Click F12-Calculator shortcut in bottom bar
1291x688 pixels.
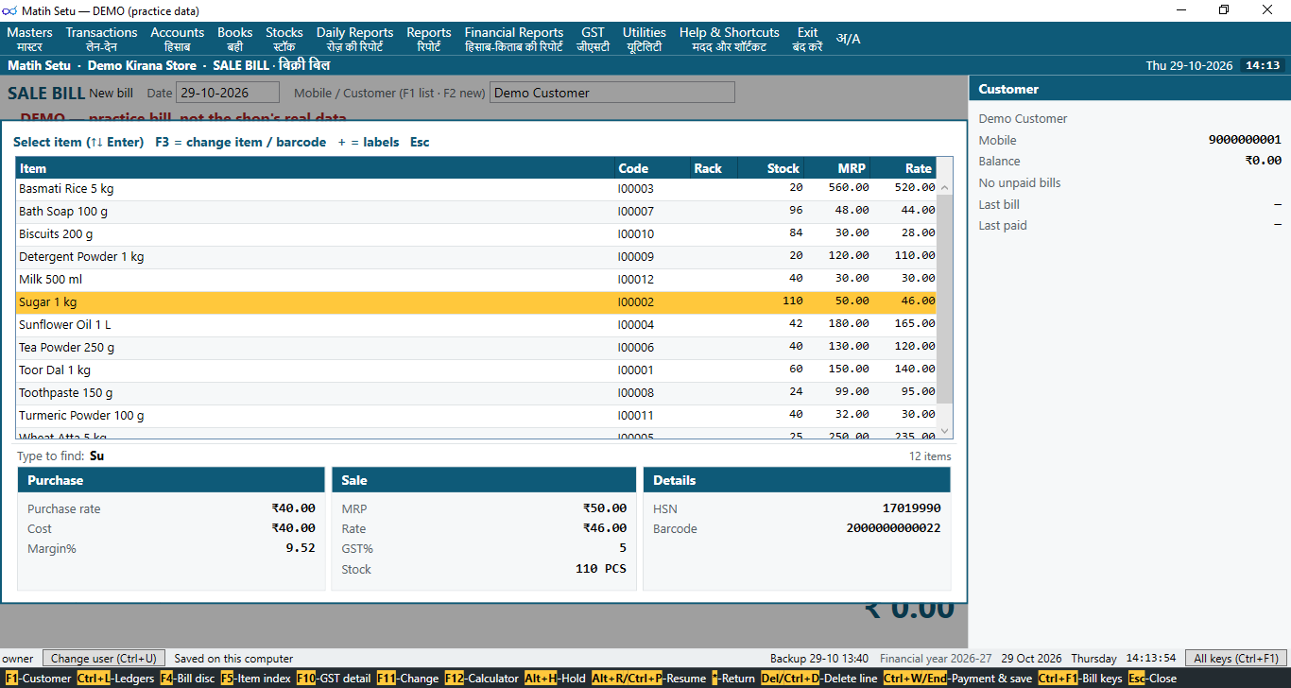tap(481, 679)
